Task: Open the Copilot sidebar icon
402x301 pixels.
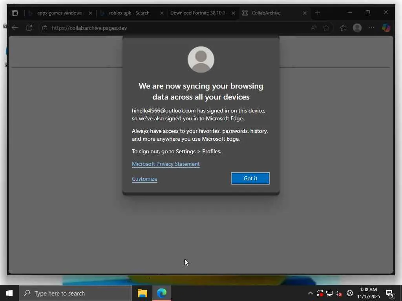Action: coord(386,28)
